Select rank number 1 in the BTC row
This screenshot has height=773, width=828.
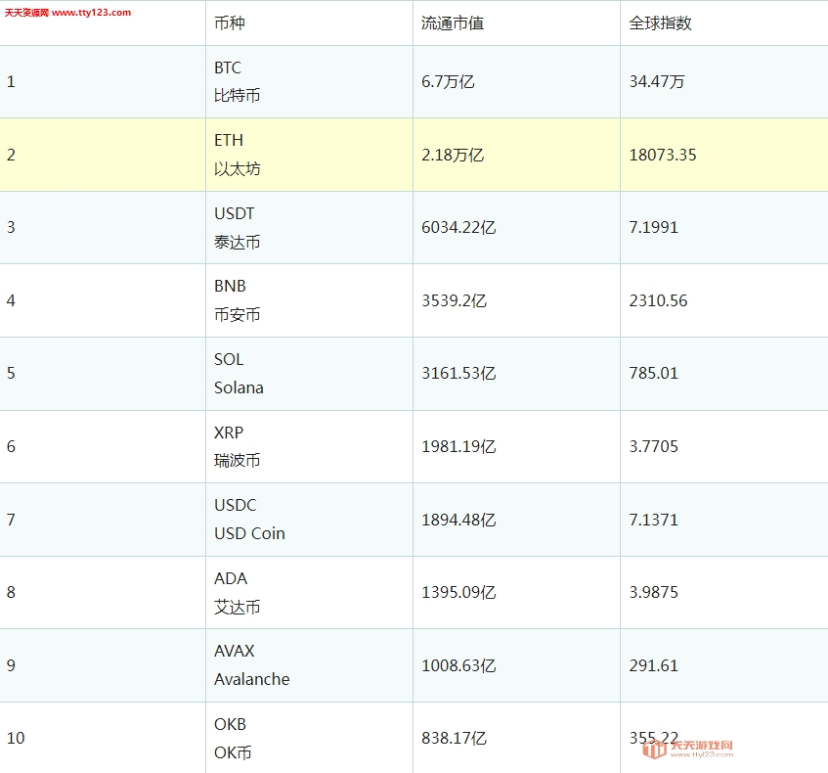click(11, 82)
